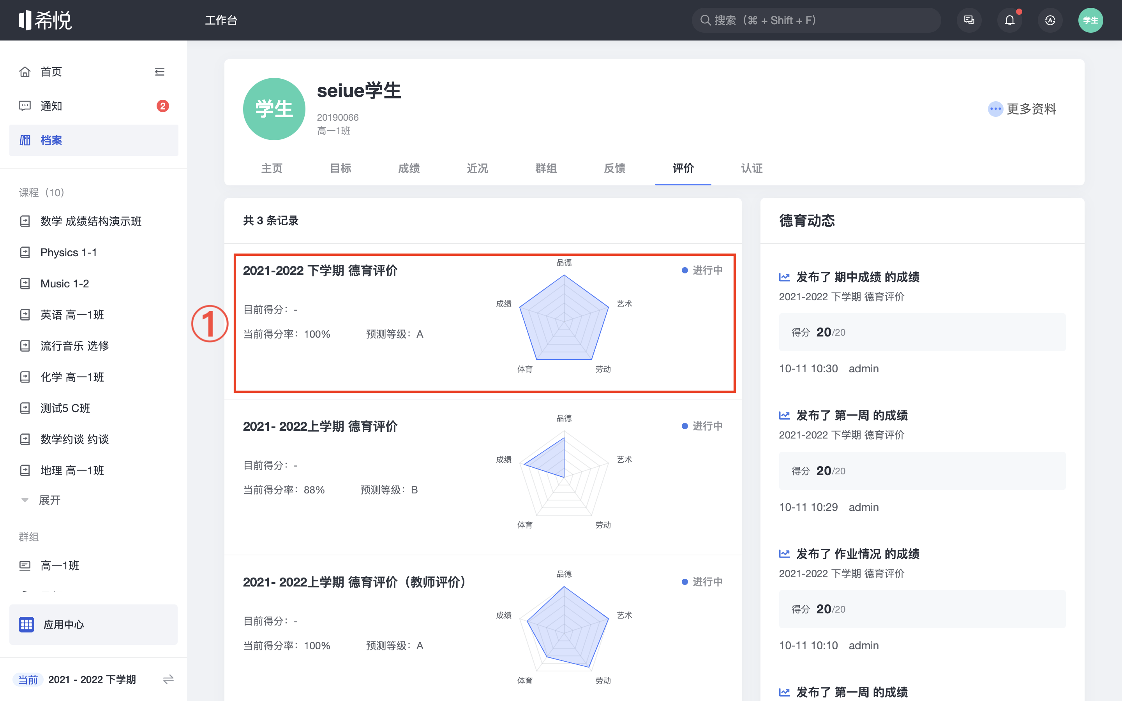Screen dimensions: 1122x701
Task: Click student ID 20190066
Action: tap(337, 117)
